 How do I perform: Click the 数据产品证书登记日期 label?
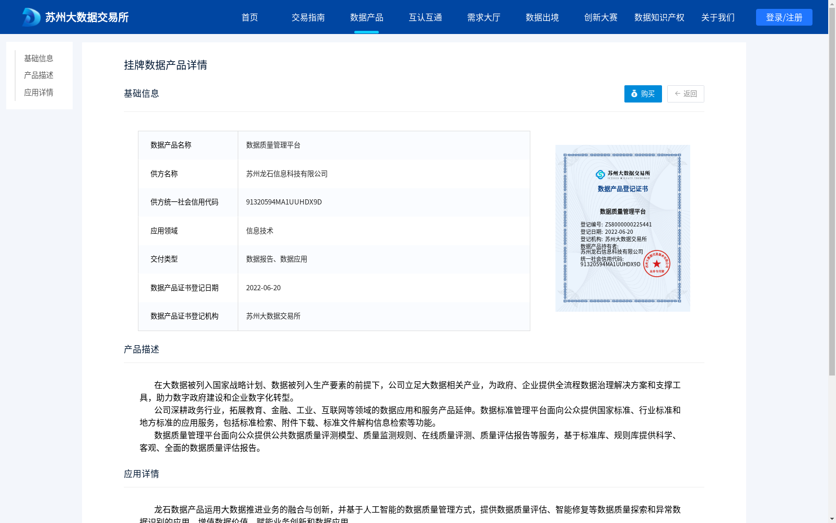[x=184, y=288]
